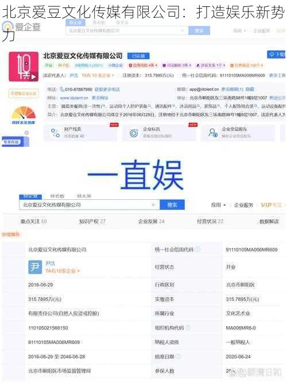Click the A级纳税人(2021) tag
The image size is (287, 383).
click(x=88, y=65)
